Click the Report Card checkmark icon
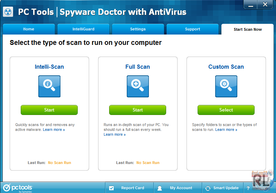 [111, 188]
